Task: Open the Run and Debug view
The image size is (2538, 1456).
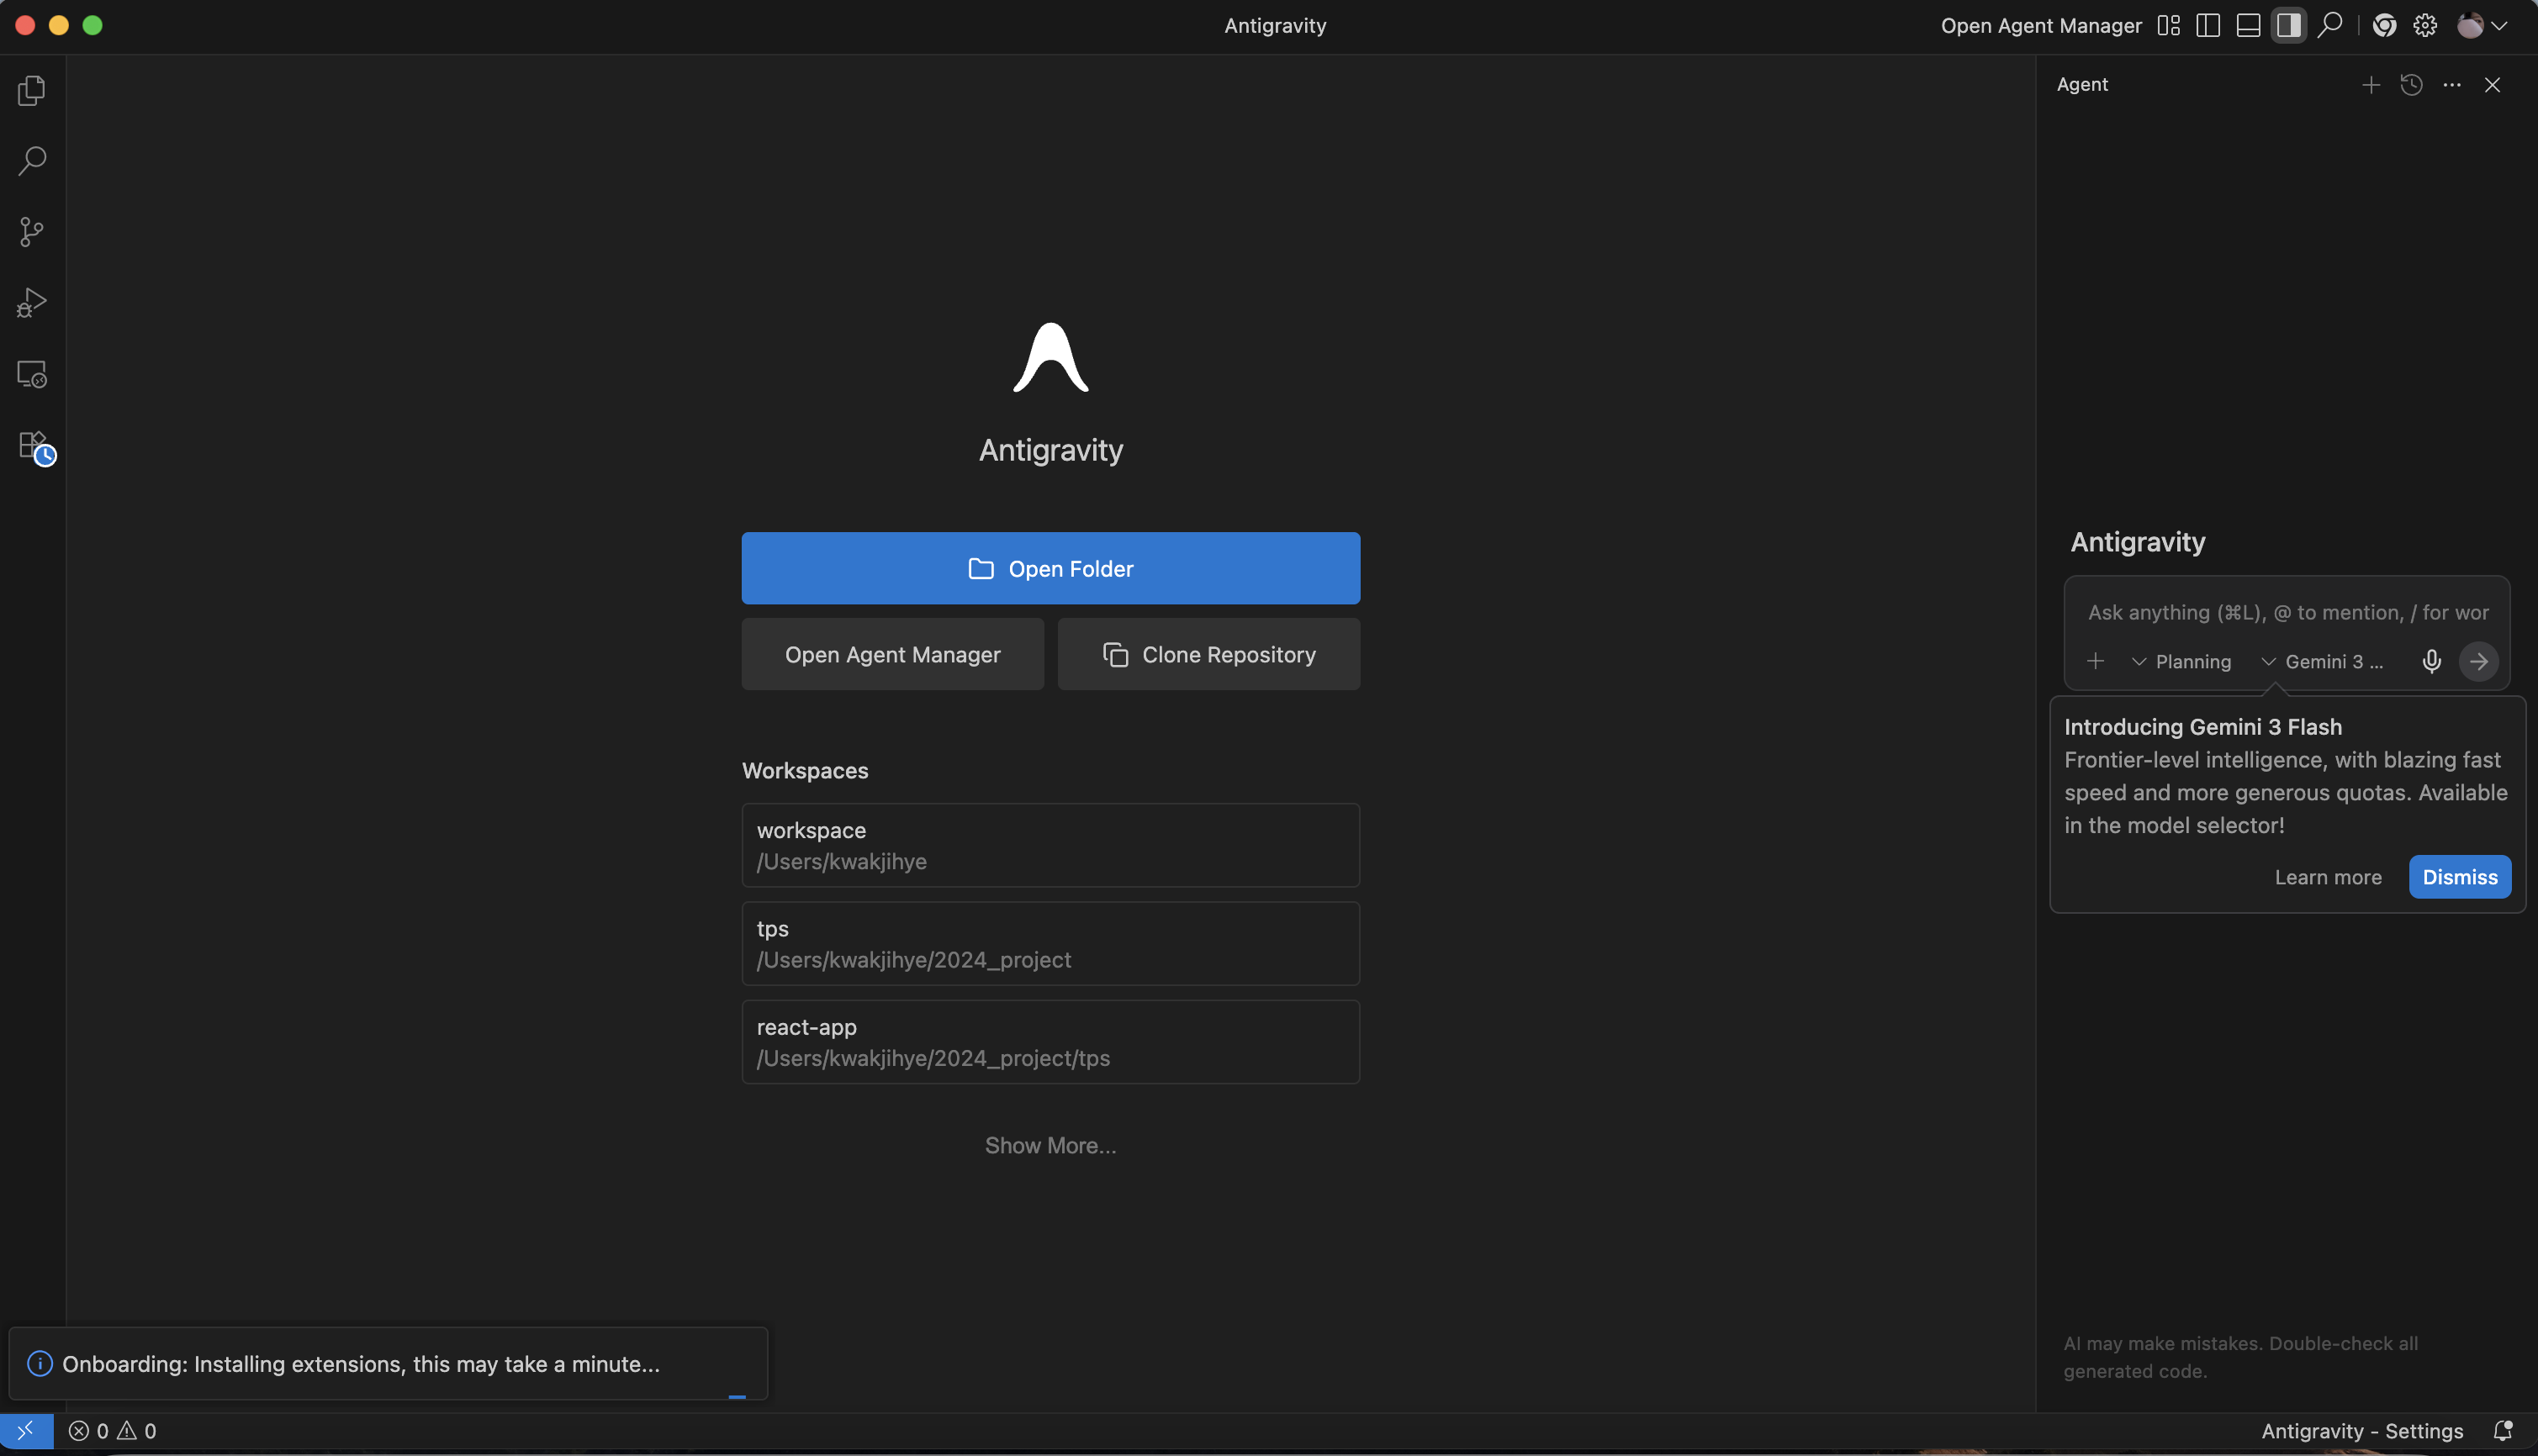Action: tap(32, 303)
